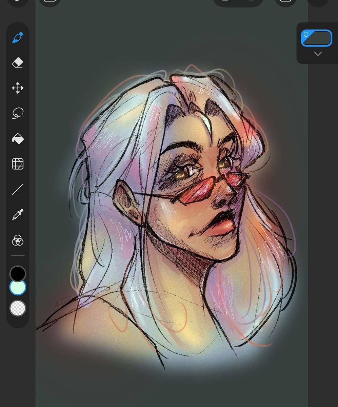The height and width of the screenshot is (407, 338).
Task: Switch active color to black
Action: pyautogui.click(x=18, y=273)
